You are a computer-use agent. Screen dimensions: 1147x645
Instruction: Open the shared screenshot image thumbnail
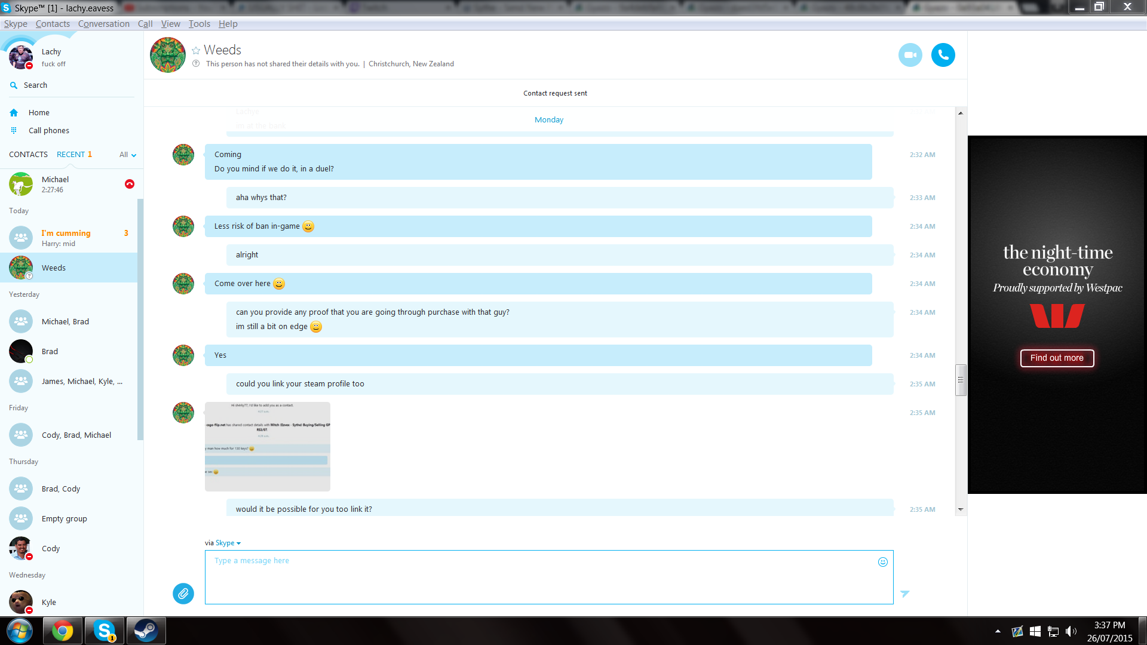point(267,446)
